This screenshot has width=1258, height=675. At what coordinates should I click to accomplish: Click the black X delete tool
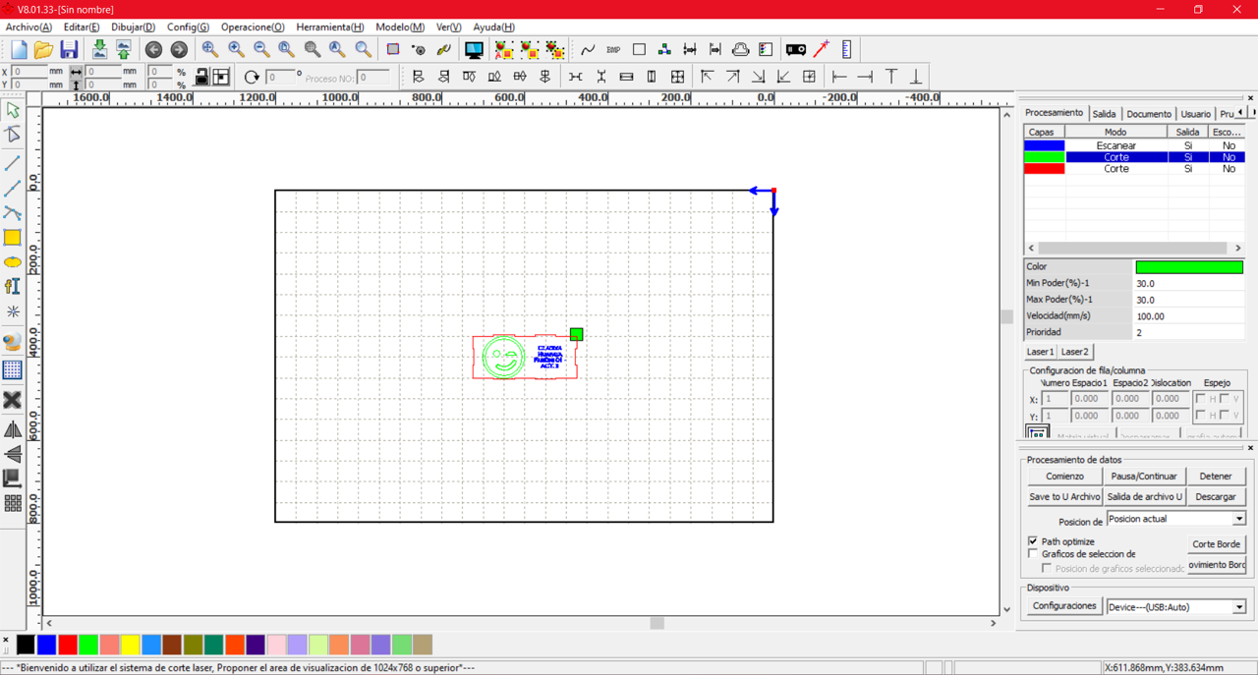coord(13,400)
